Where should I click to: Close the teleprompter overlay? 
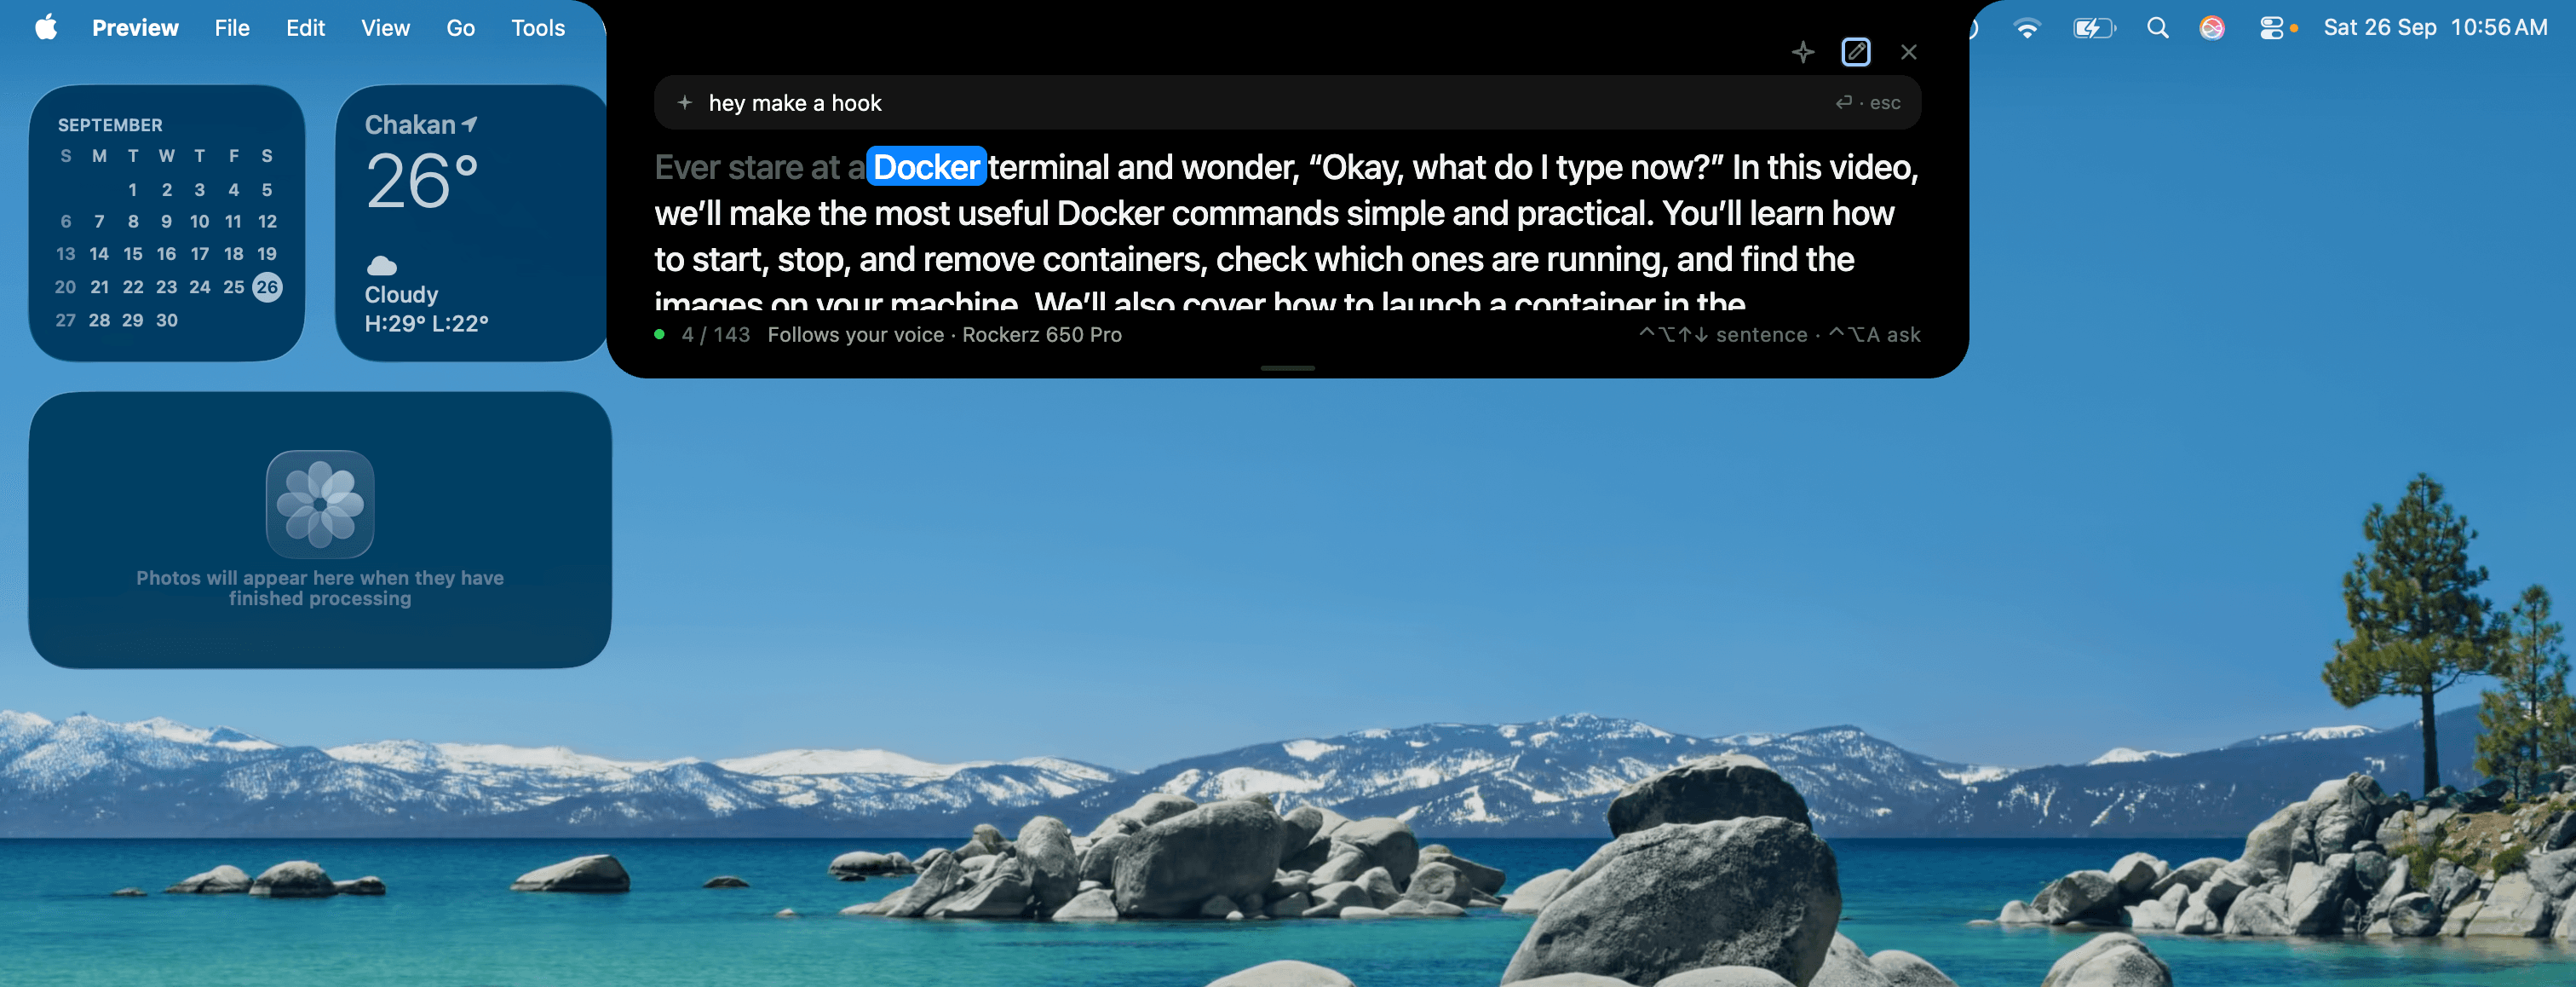(x=1908, y=52)
